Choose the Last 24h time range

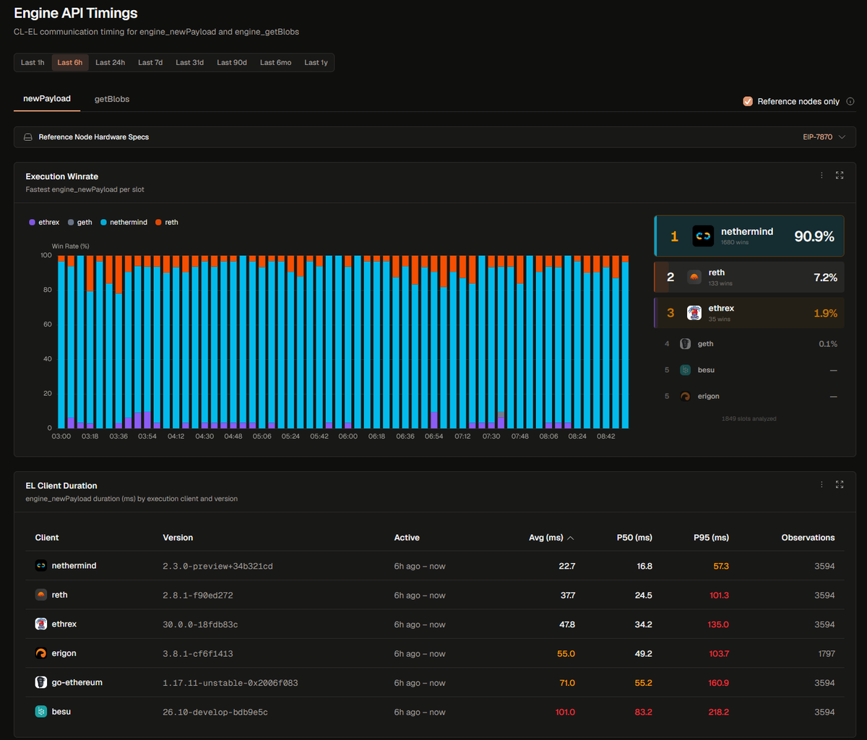pyautogui.click(x=110, y=63)
